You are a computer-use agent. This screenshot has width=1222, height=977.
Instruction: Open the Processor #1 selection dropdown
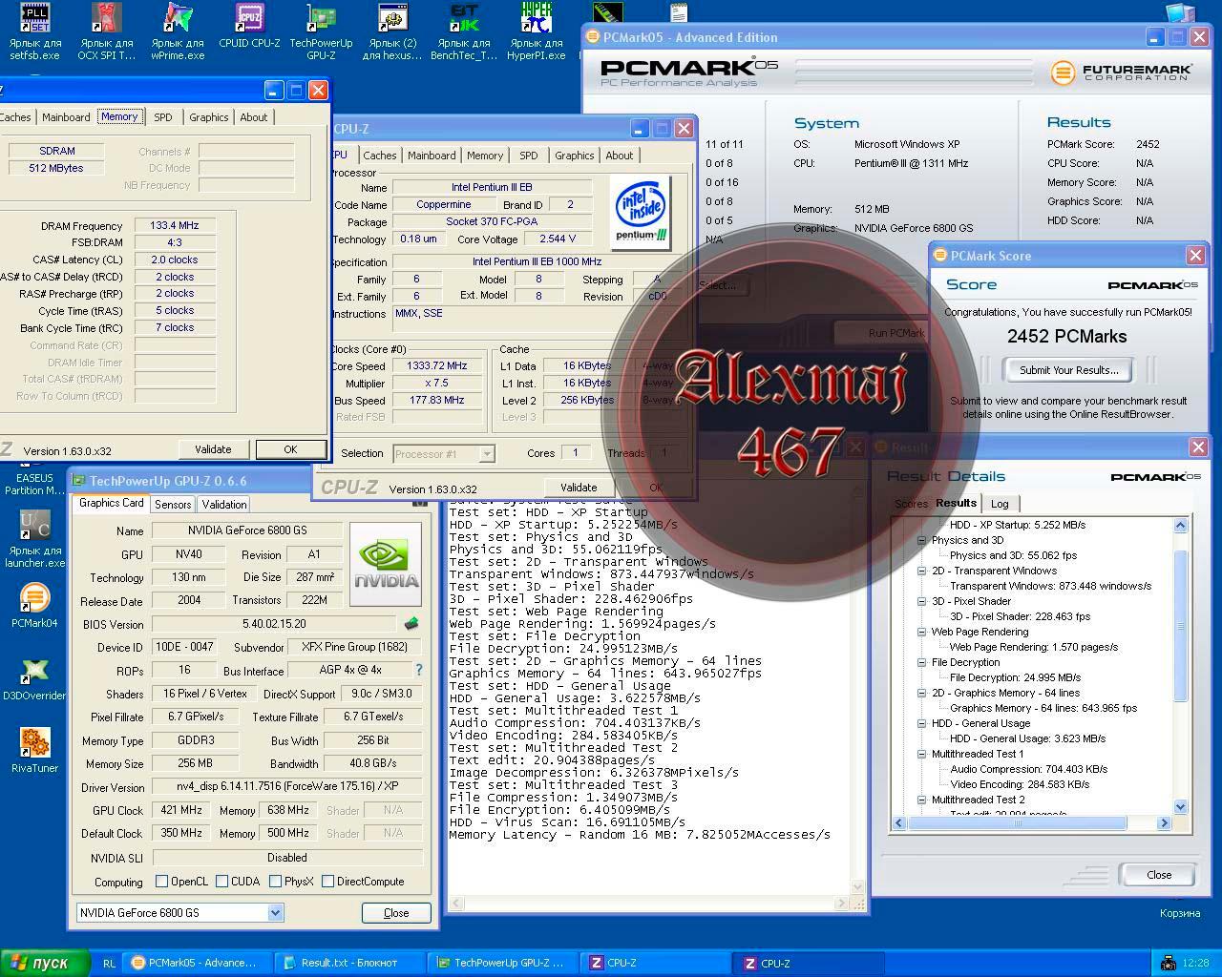click(487, 454)
